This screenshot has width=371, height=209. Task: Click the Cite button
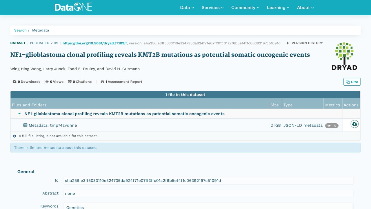[x=352, y=82]
